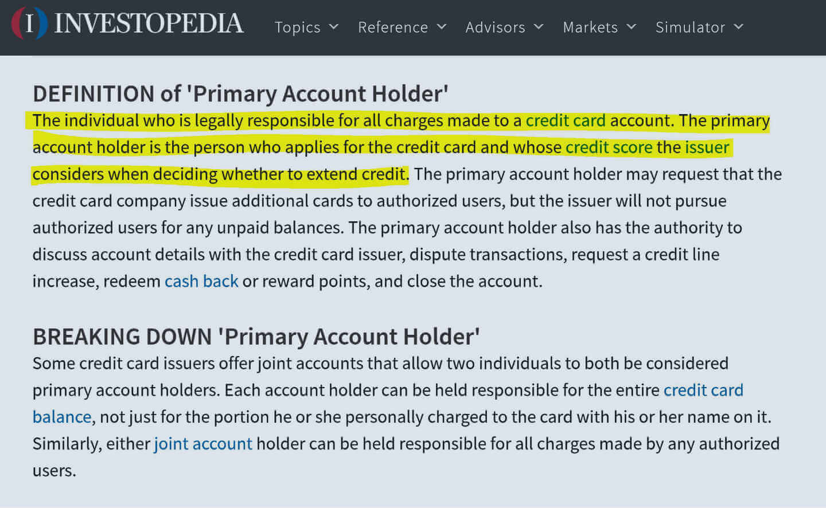Expand the chevron next to Reference
826x508 pixels.
[x=442, y=26]
